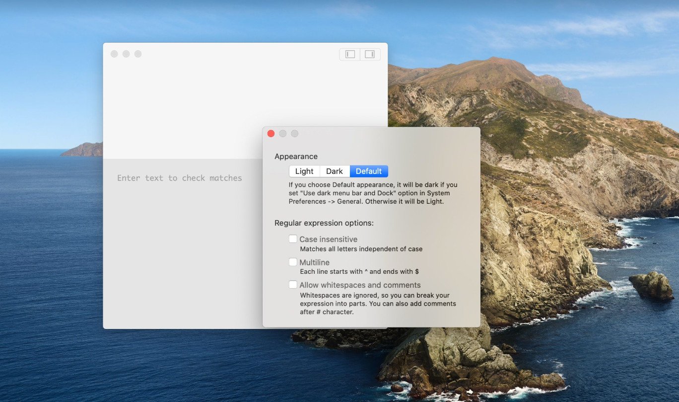679x402 pixels.
Task: Click 'Regular expression options:' label
Action: [x=324, y=223]
